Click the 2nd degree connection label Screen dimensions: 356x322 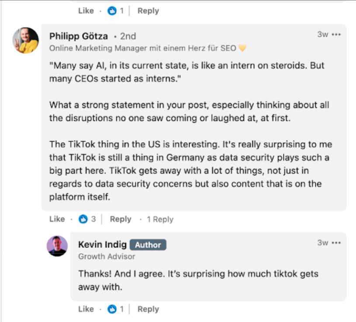coord(128,36)
